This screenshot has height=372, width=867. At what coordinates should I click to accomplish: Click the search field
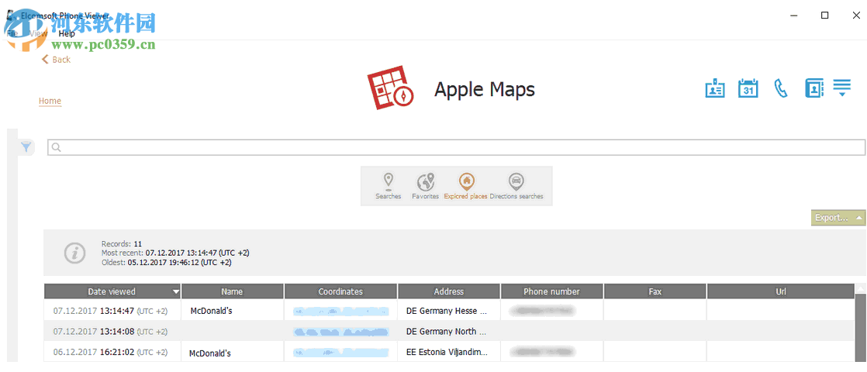[x=456, y=147]
